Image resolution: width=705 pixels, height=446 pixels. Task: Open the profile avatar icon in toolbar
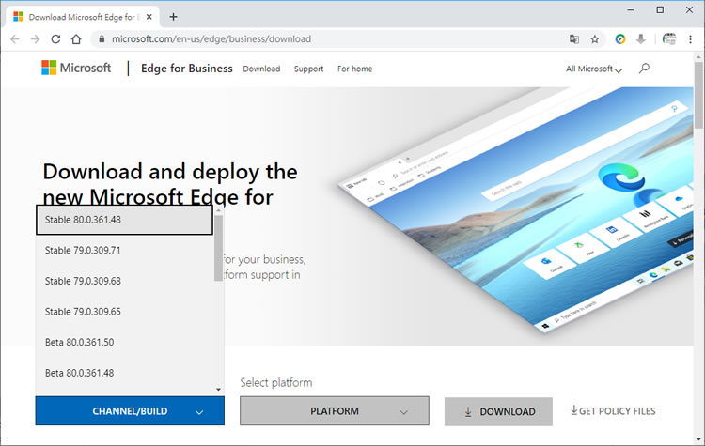coord(669,39)
